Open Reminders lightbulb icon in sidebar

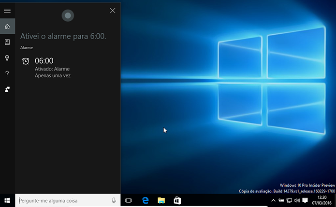(7, 58)
